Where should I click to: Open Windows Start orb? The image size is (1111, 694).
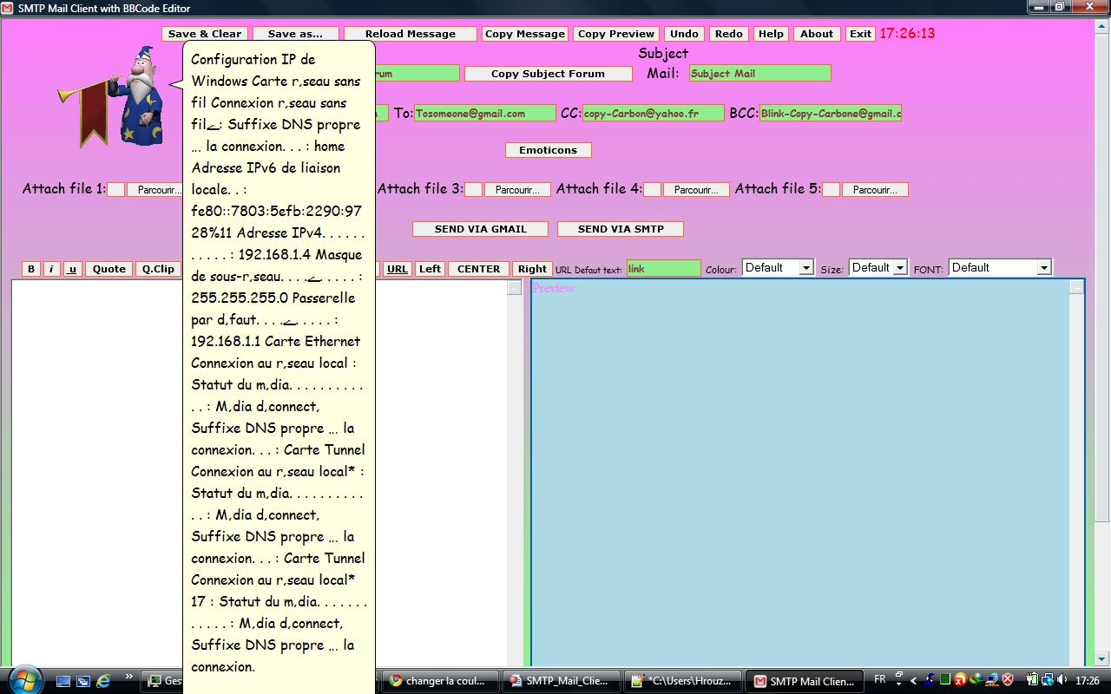click(x=23, y=678)
